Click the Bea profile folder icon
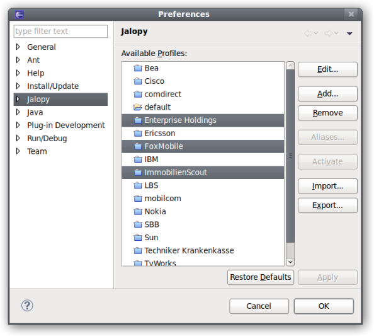This screenshot has width=374, height=336. click(138, 68)
